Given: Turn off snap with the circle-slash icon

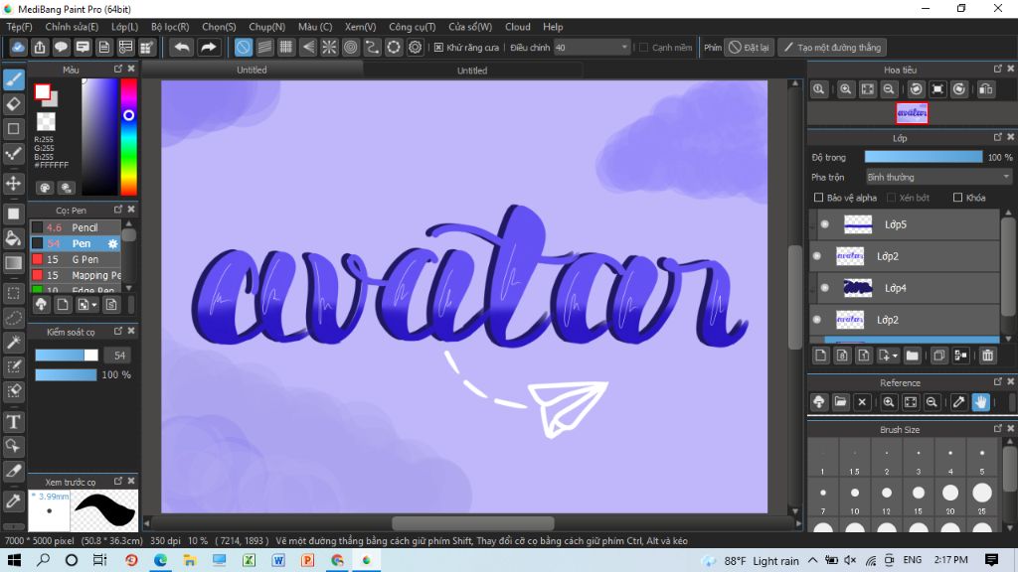Looking at the screenshot, I should [x=243, y=48].
